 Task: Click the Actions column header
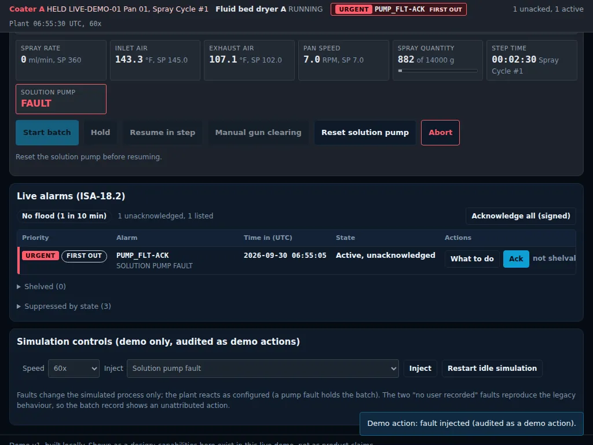[458, 238]
